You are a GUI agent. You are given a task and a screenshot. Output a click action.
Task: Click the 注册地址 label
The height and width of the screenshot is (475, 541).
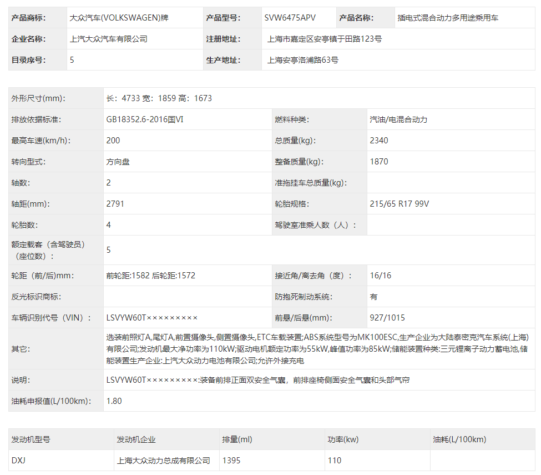coord(223,39)
